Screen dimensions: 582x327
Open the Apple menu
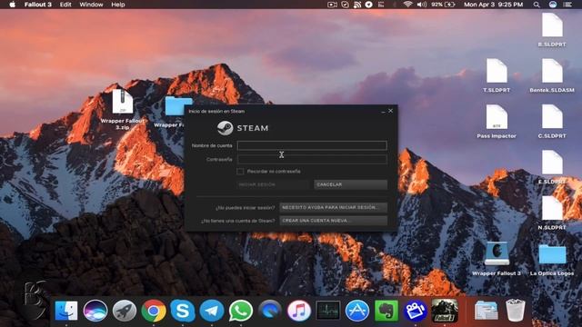[12, 5]
